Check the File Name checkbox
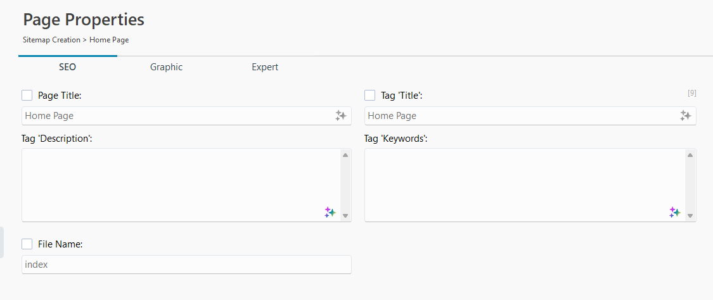713x300 pixels. point(27,244)
